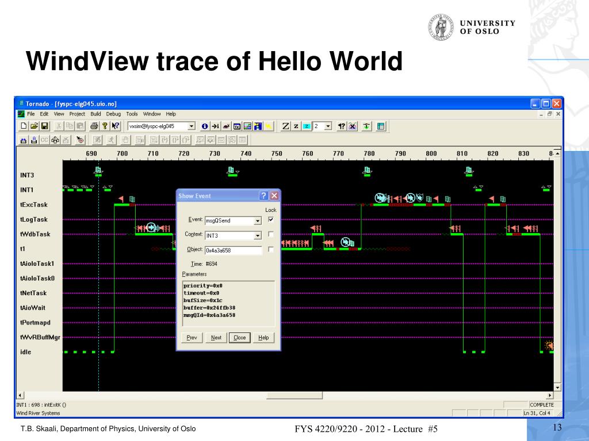Screen dimensions: 589x441
Task: Click the context help arrow-question icon
Action: coord(115,126)
